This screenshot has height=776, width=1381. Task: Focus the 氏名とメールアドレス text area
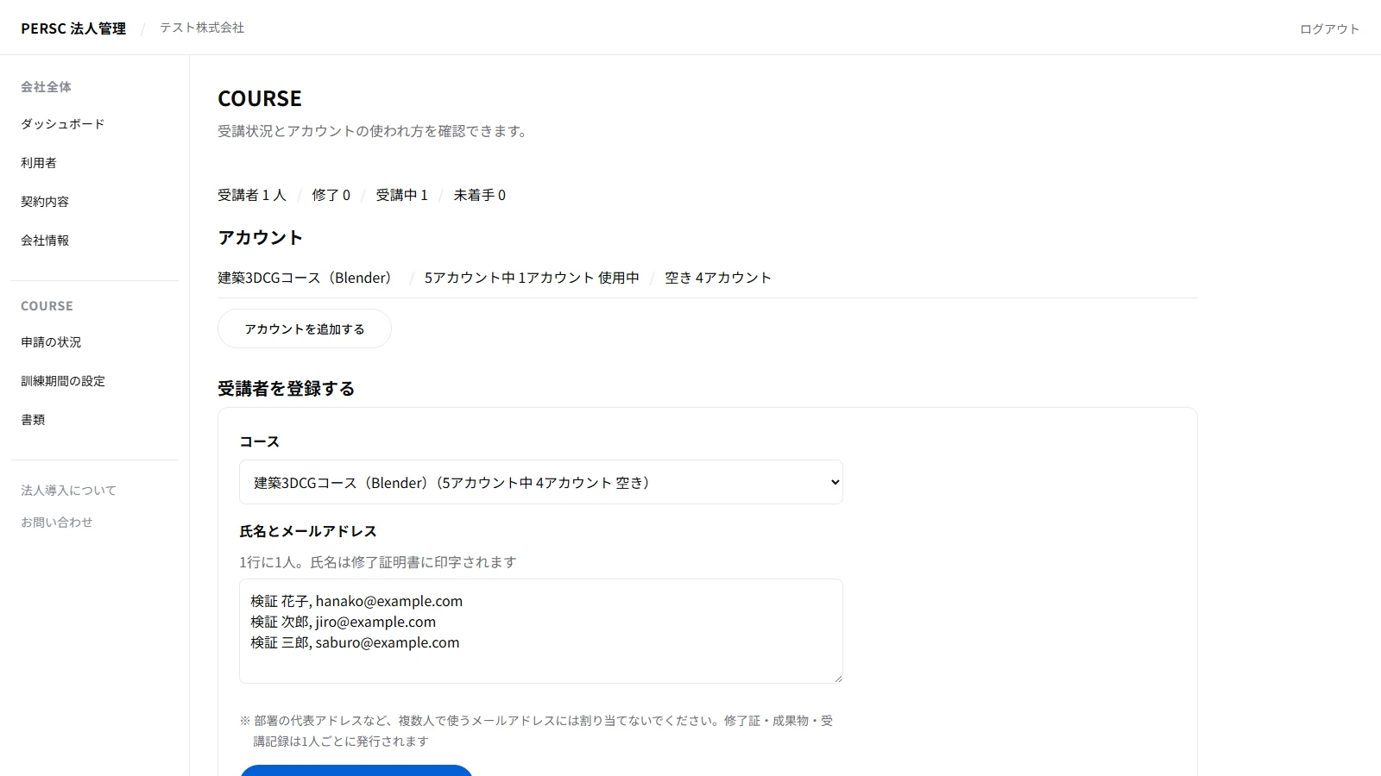pos(541,631)
